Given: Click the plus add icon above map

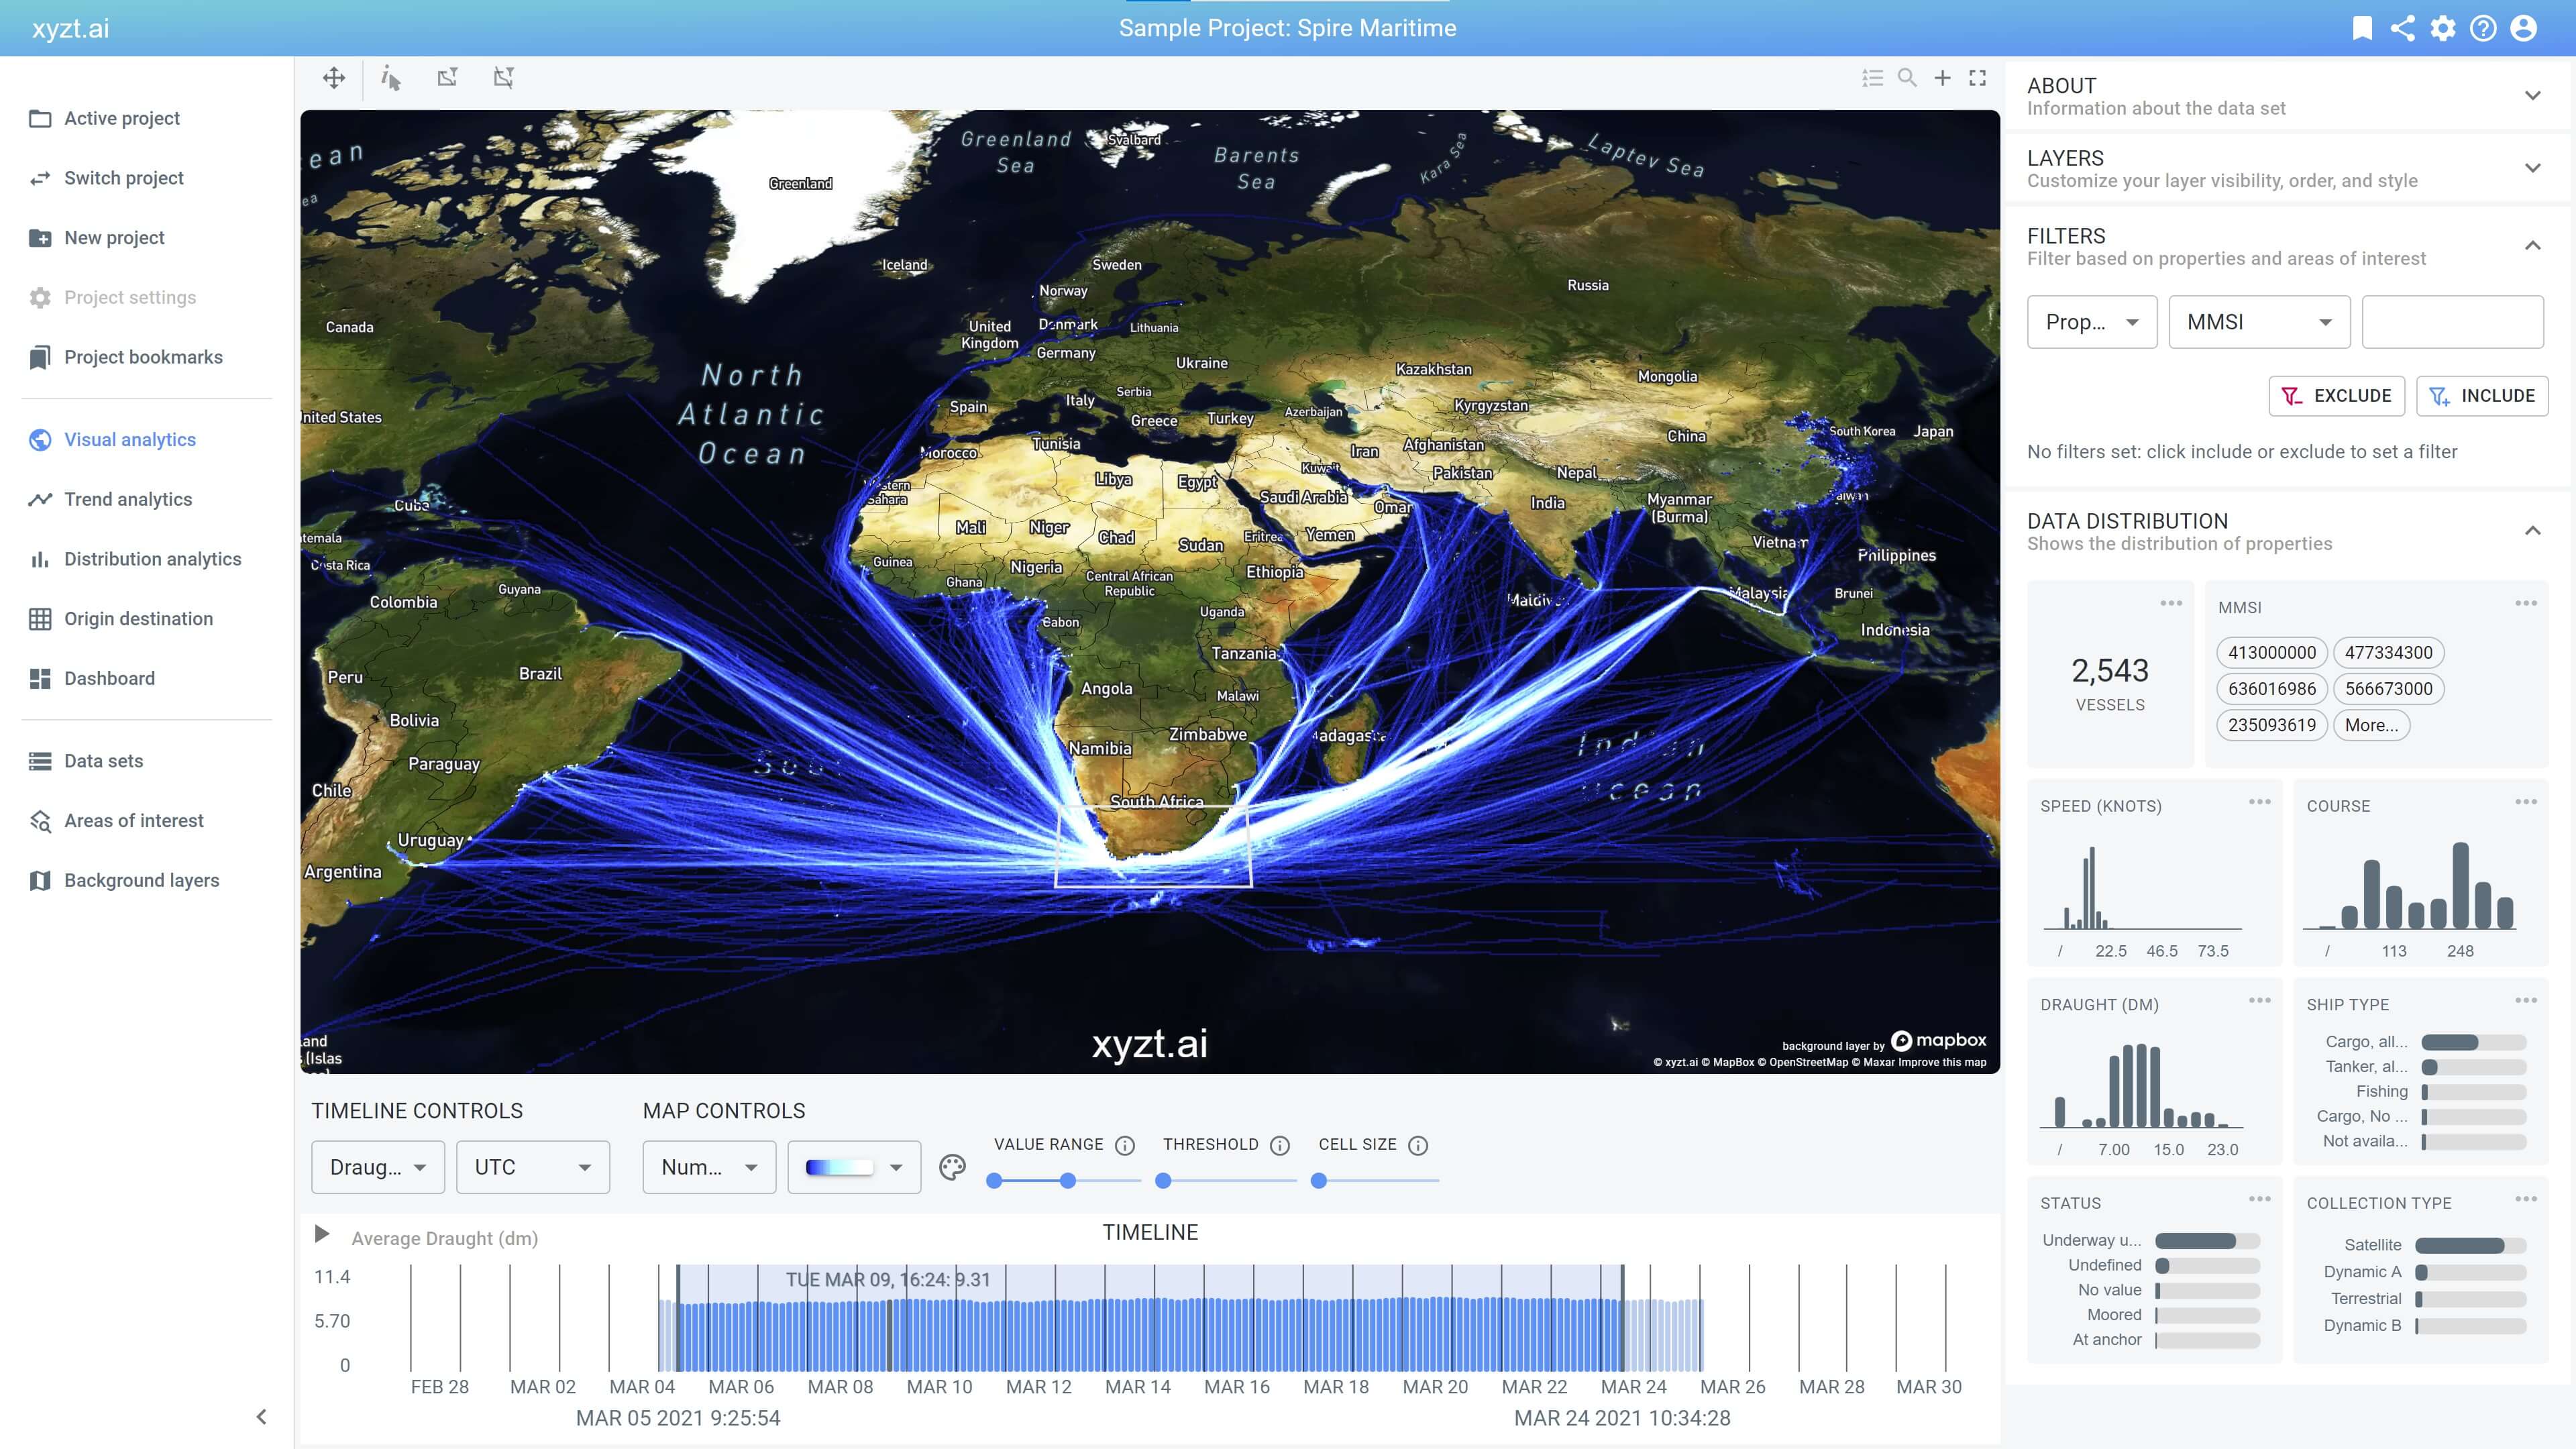Looking at the screenshot, I should click(1942, 77).
